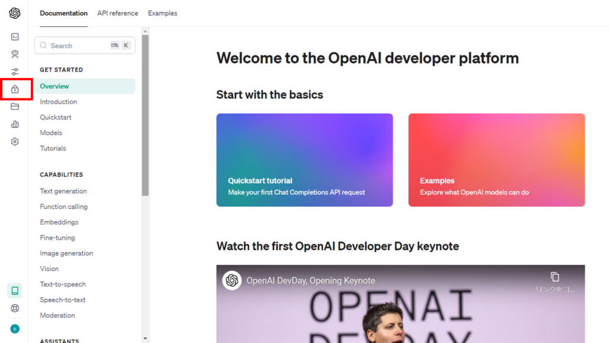Open Vision guide
Screen dimensions: 609x343
point(49,269)
